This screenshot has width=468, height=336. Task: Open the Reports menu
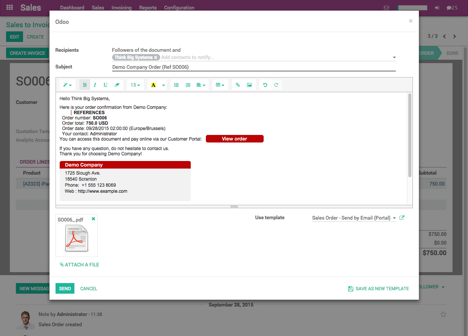(x=148, y=8)
